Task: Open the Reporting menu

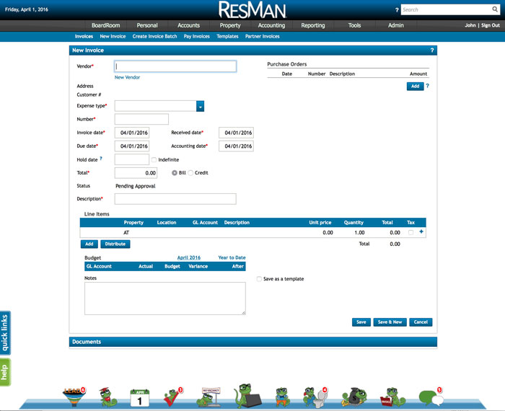Action: [x=313, y=25]
